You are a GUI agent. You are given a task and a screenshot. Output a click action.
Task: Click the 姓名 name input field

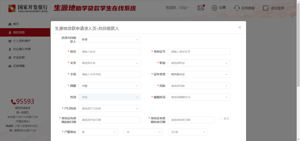click(109, 51)
